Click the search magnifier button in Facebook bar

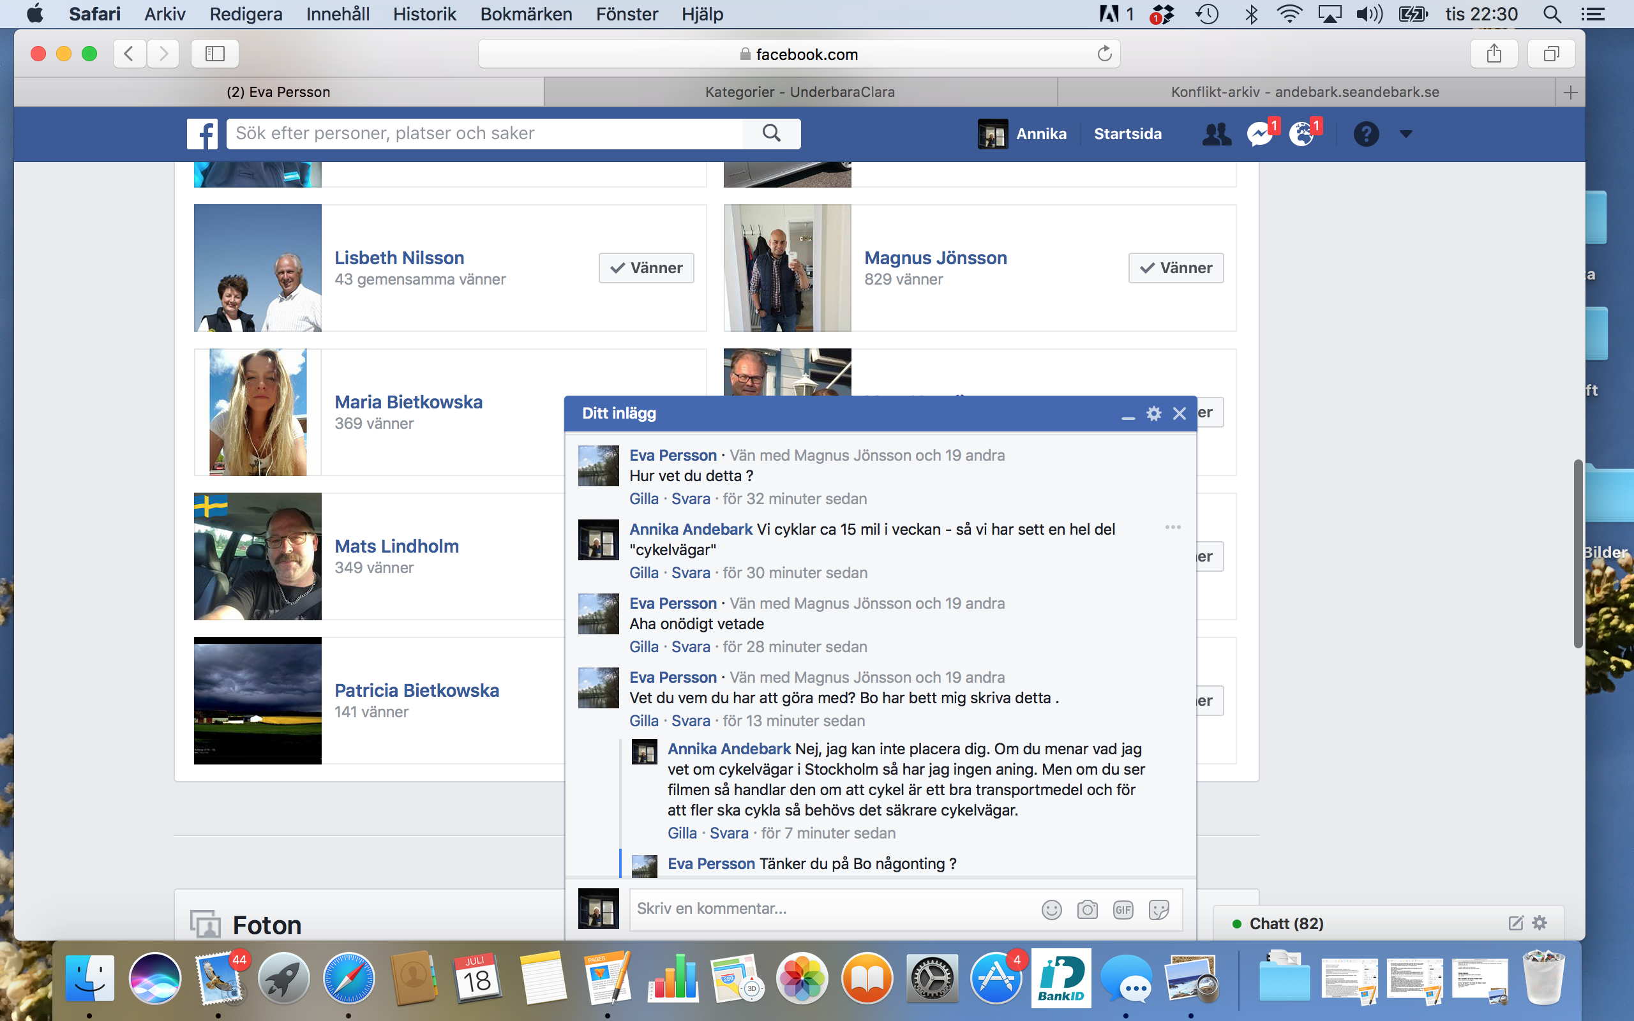[771, 134]
